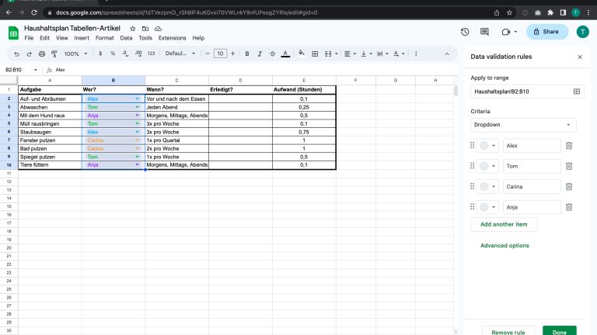Toggle bold formatting
This screenshot has width=597, height=335.
(x=246, y=54)
